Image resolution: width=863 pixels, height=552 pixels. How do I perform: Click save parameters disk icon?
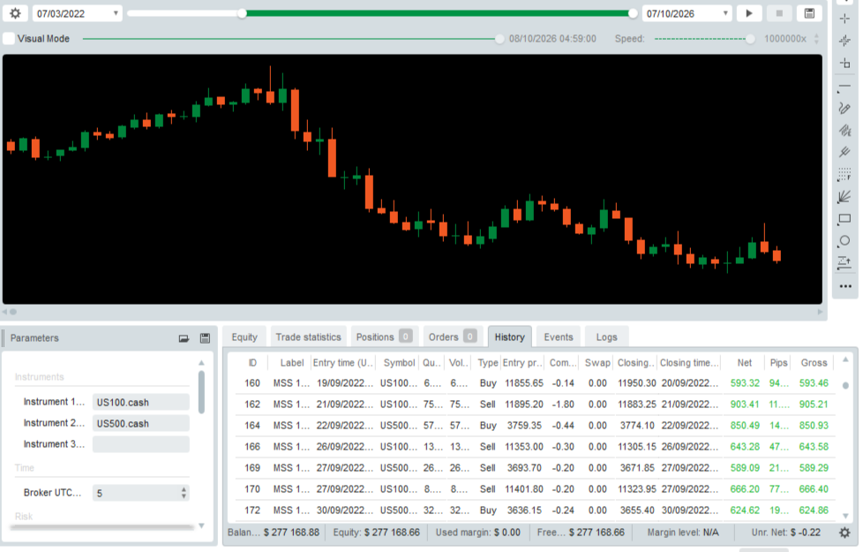tap(205, 338)
